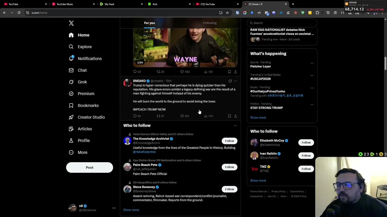Screen dimensions: 387x217
Task: Follow Palm Beach Pete
Action: point(229,167)
